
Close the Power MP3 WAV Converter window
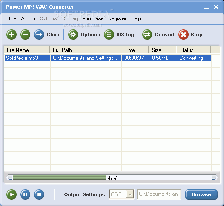pyautogui.click(x=216, y=7)
